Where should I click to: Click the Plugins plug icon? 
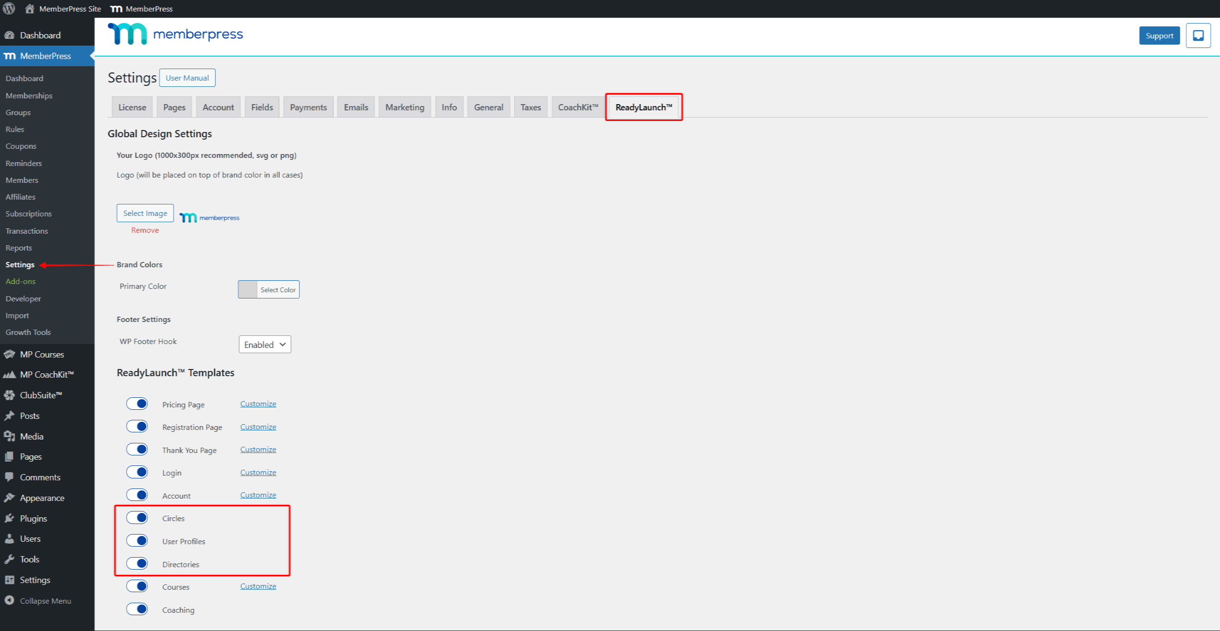[x=10, y=519]
